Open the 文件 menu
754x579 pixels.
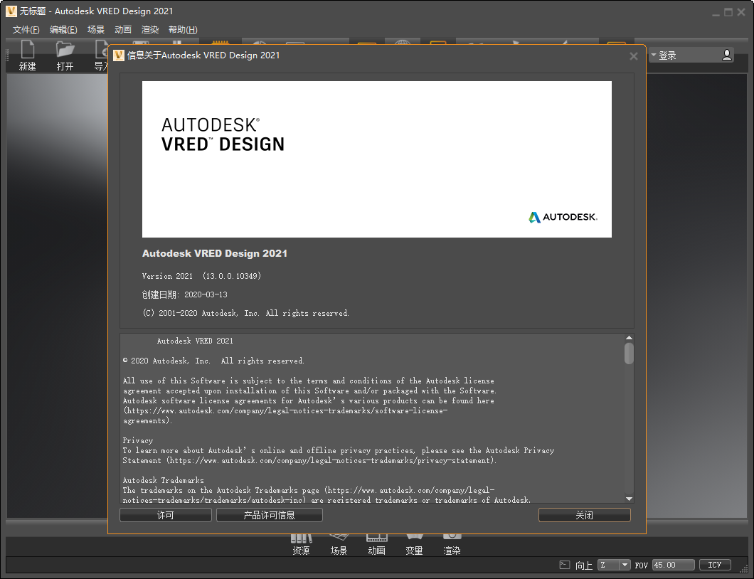[26, 29]
